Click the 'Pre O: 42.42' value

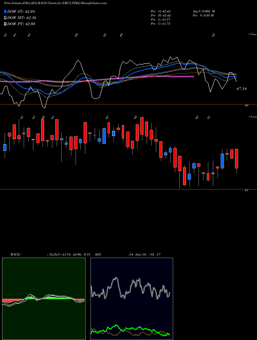(160, 11)
